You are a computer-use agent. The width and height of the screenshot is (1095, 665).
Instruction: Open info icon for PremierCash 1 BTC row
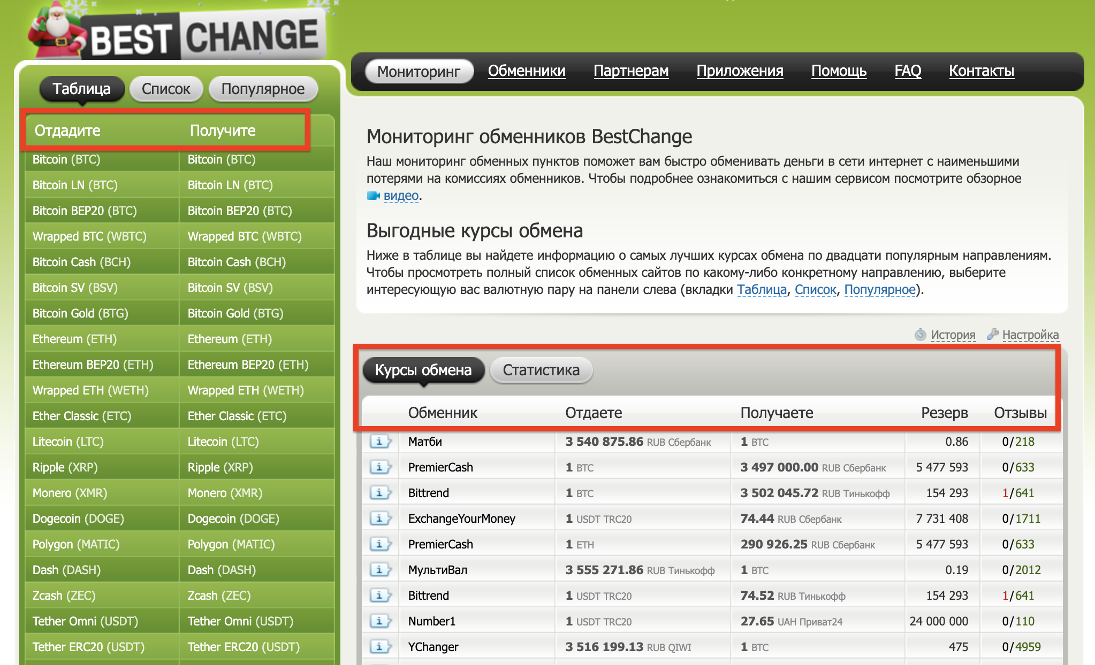click(x=381, y=467)
